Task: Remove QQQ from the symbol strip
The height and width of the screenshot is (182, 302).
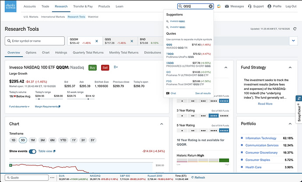Action: 132,41
